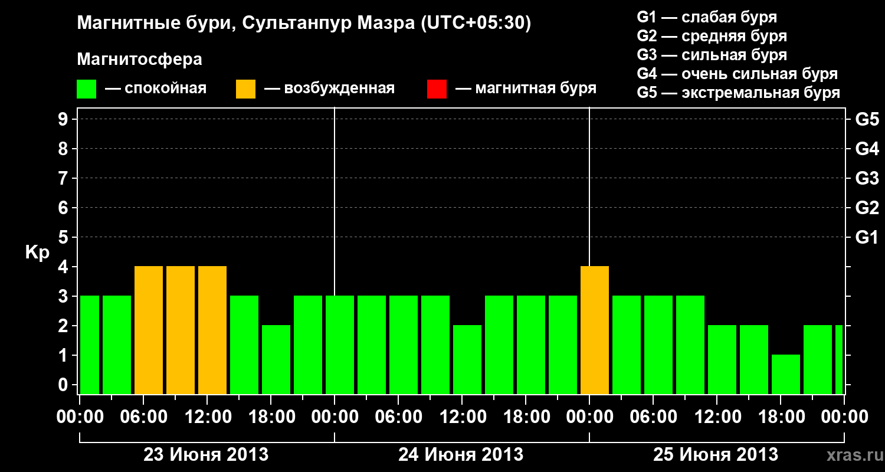
Task: Click the only Kp 1 bar on 25 Июня
Action: [786, 375]
